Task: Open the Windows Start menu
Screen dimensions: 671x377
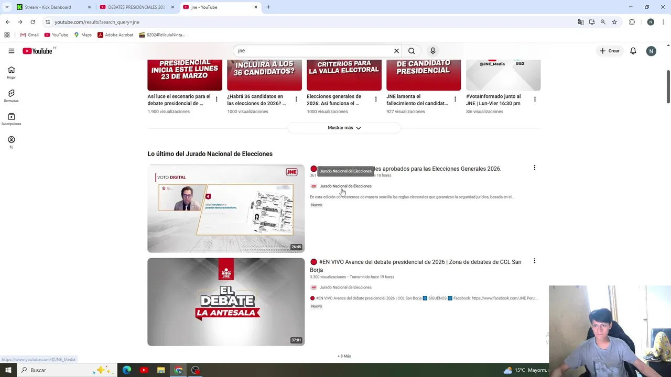Action: (x=8, y=370)
